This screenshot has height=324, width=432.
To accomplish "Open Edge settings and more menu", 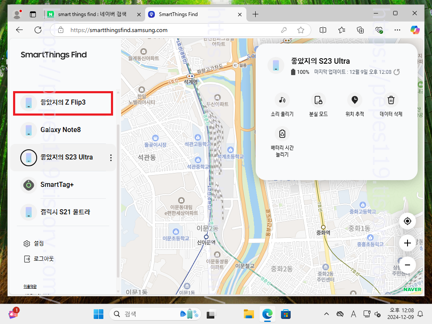I will point(397,30).
